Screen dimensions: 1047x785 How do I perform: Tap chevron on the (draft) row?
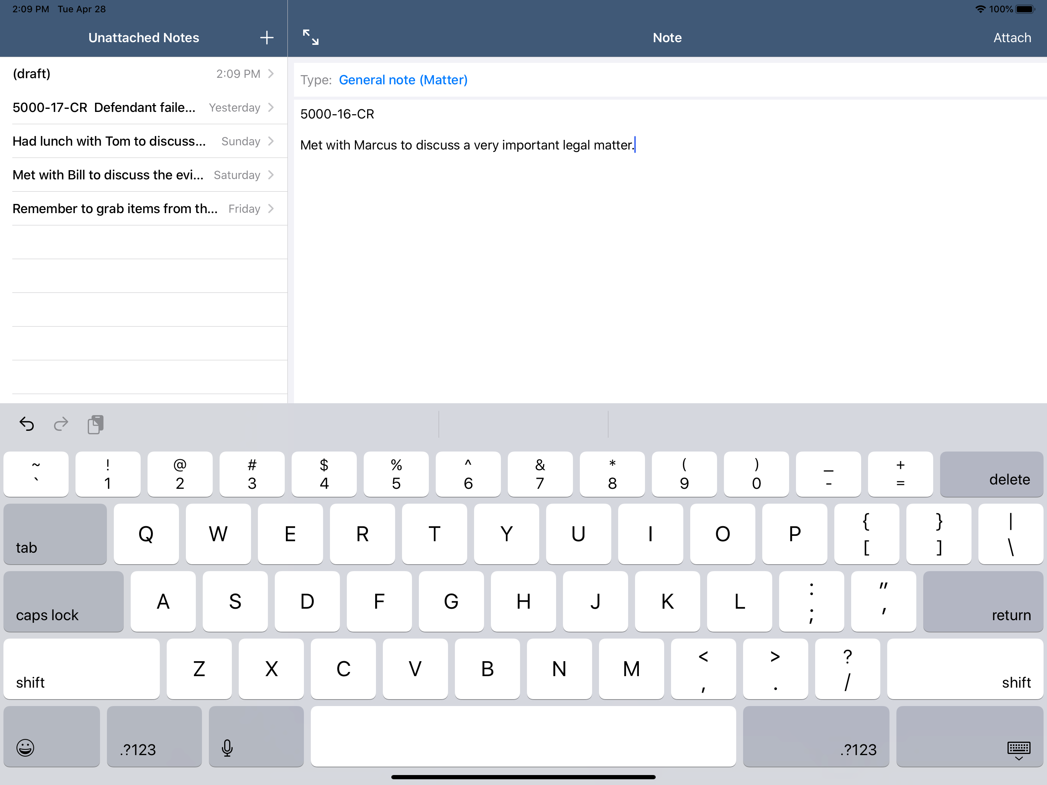coord(271,73)
